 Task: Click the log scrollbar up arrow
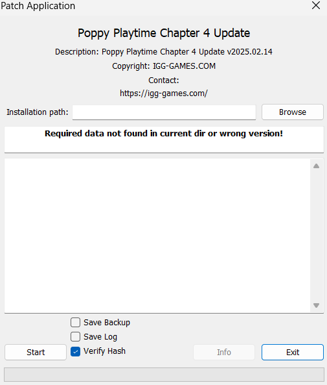coord(316,166)
